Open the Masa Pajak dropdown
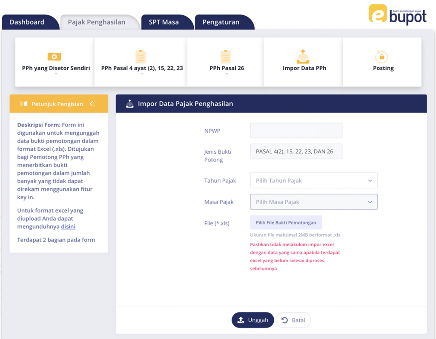436x339 pixels. pyautogui.click(x=313, y=202)
